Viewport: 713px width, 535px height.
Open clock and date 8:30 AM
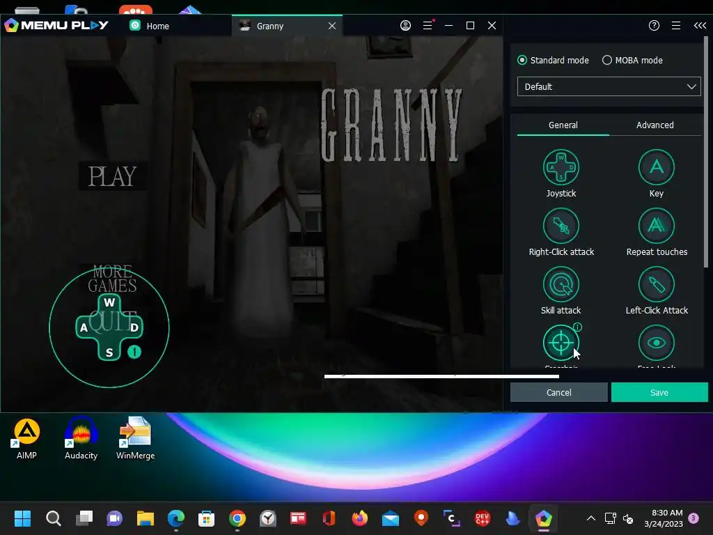click(x=664, y=518)
